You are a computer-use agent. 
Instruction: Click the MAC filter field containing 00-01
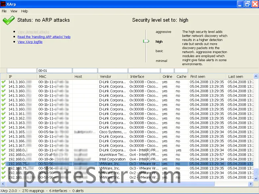click(x=54, y=71)
